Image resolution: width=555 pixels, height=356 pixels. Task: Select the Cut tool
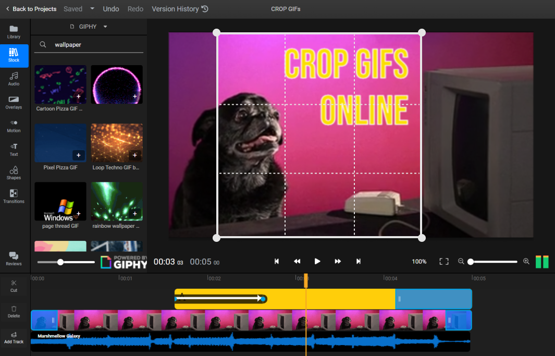(14, 286)
